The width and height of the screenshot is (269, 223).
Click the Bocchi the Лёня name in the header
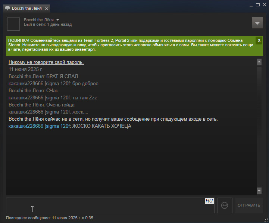[x=38, y=20]
